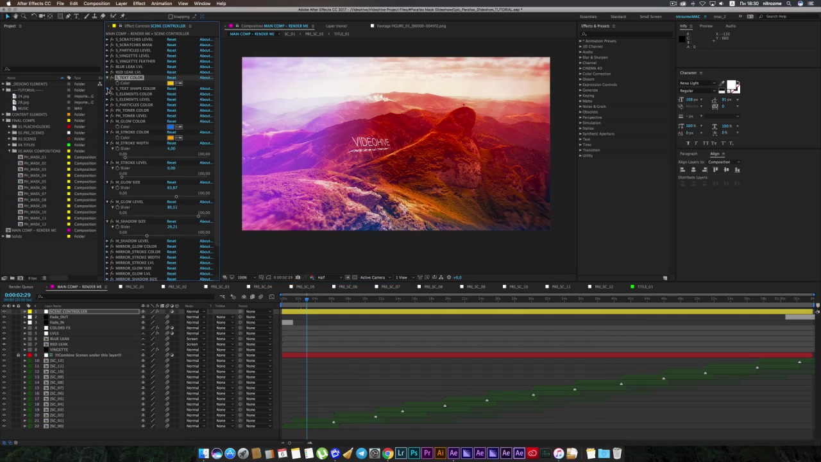Navigate to SC_01 in composition breadcrumb
The height and width of the screenshot is (462, 821).
tap(289, 33)
